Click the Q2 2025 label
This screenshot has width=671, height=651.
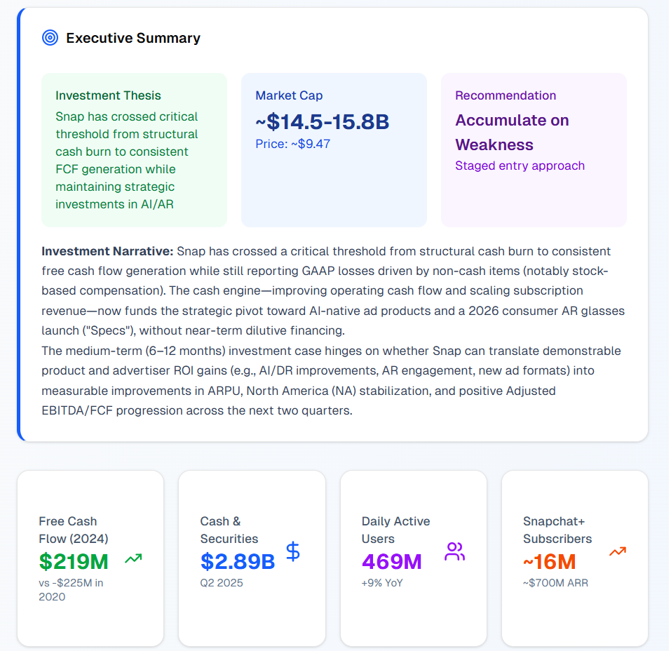[x=222, y=582]
